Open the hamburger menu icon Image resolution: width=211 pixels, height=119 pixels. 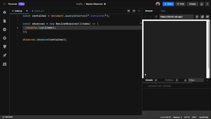point(4,4)
